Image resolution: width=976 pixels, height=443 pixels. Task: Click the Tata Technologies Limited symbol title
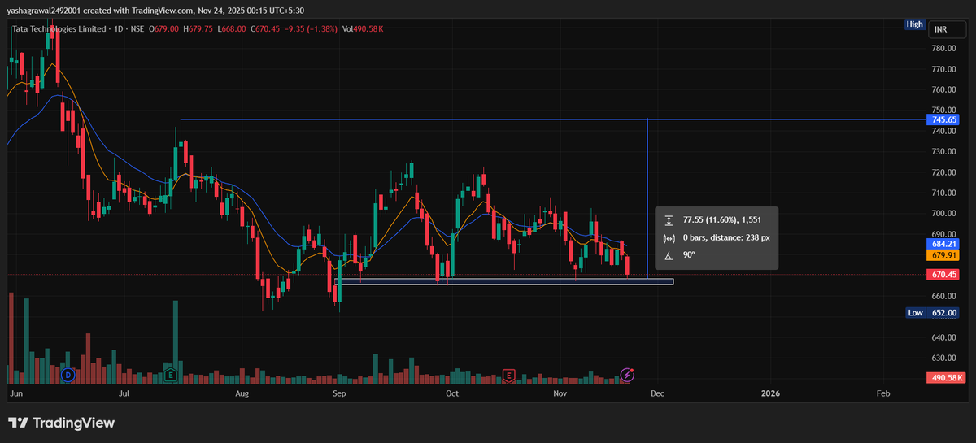[x=59, y=29]
